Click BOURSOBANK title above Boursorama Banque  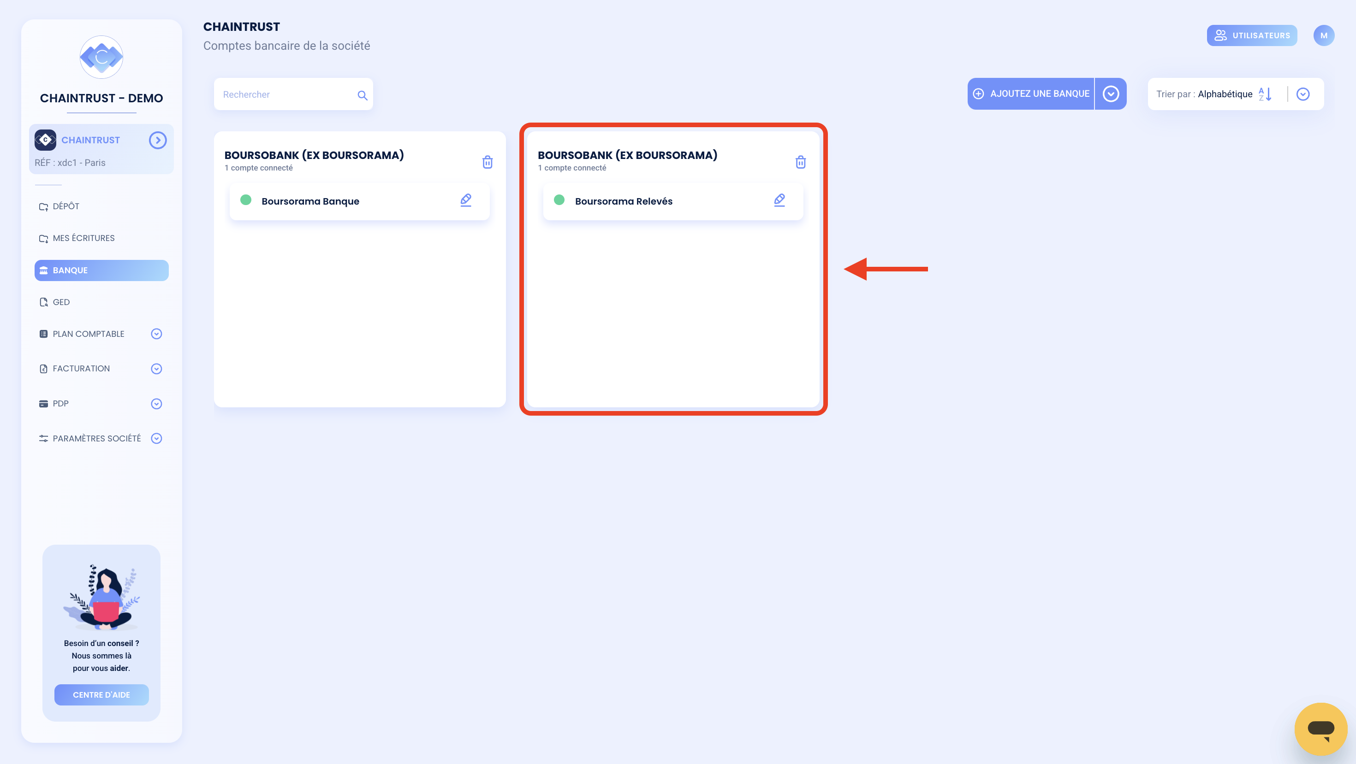[x=314, y=155]
